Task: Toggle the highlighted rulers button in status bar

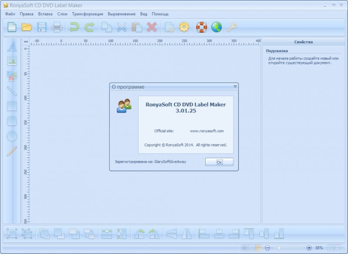Action: coord(258,248)
